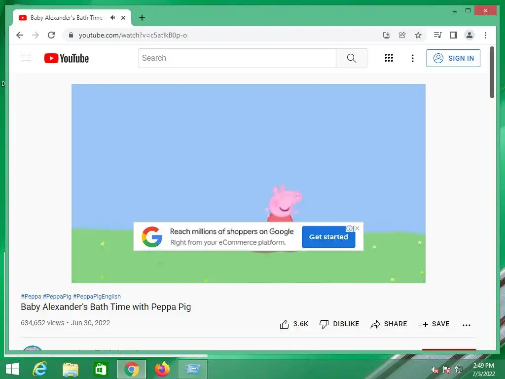Install app icon in address bar
The width and height of the screenshot is (505, 379).
(387, 35)
